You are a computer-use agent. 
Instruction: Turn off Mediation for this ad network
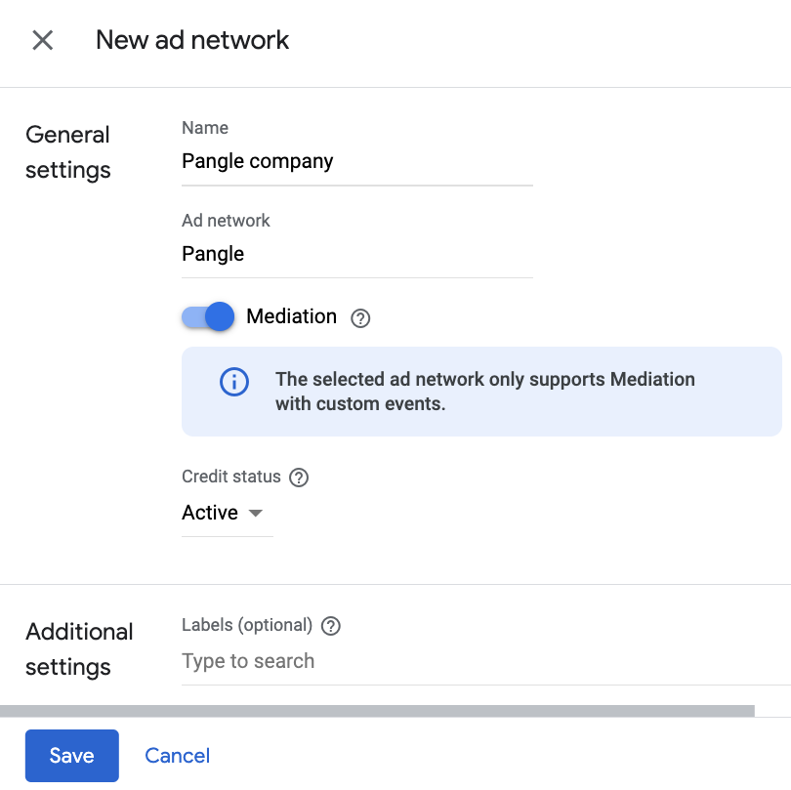point(207,317)
